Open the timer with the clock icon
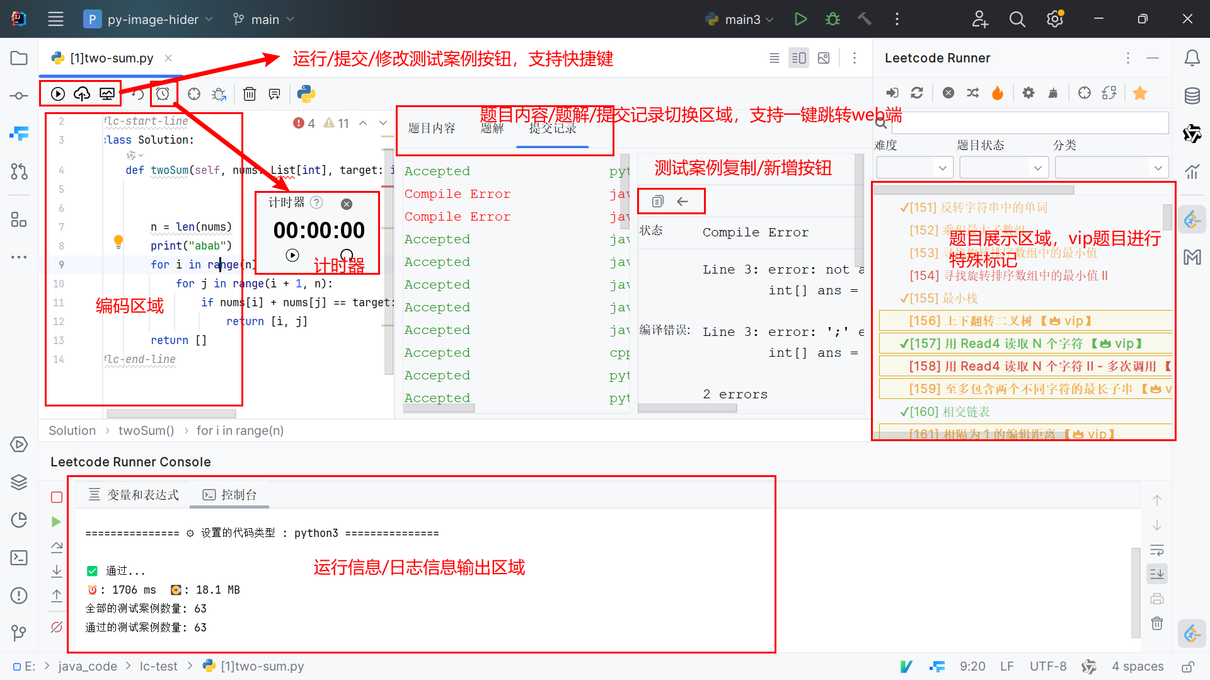This screenshot has width=1210, height=680. [x=163, y=94]
